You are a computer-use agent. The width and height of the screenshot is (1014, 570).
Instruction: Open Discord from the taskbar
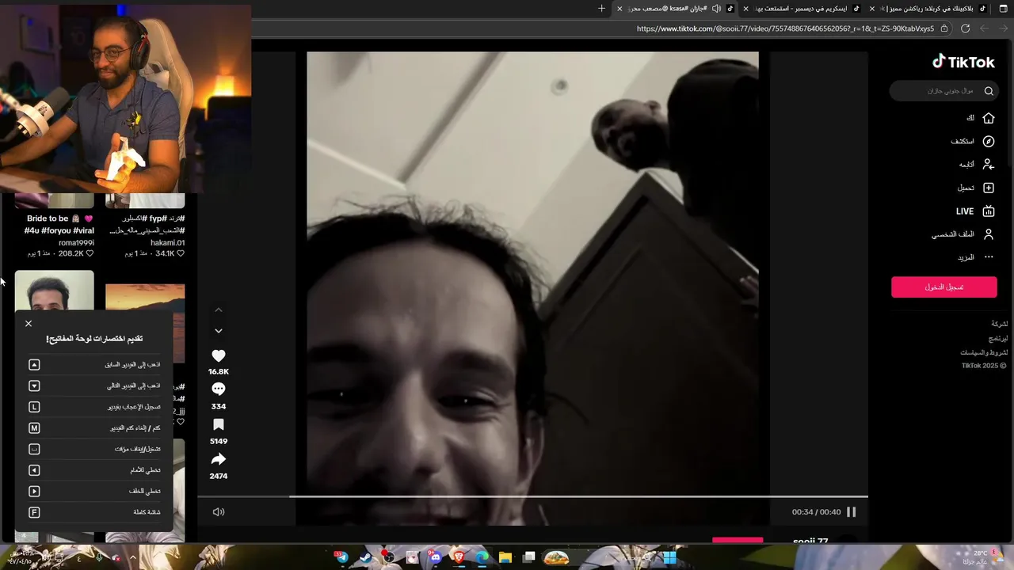[x=435, y=557]
